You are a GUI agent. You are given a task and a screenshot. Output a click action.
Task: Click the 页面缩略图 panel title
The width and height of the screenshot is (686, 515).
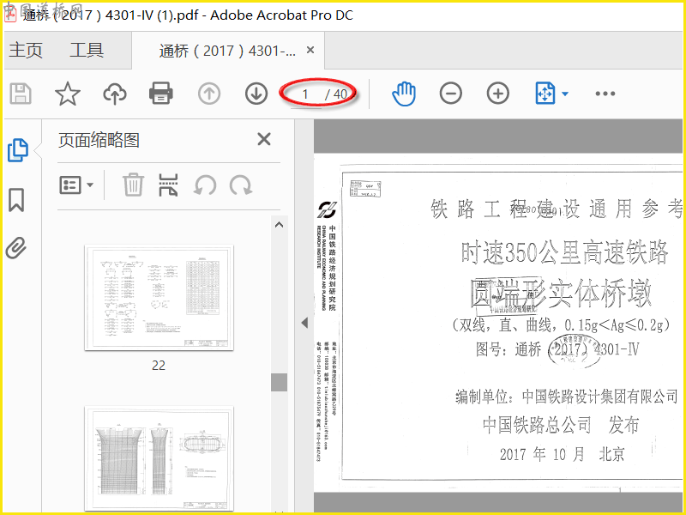[x=99, y=140]
